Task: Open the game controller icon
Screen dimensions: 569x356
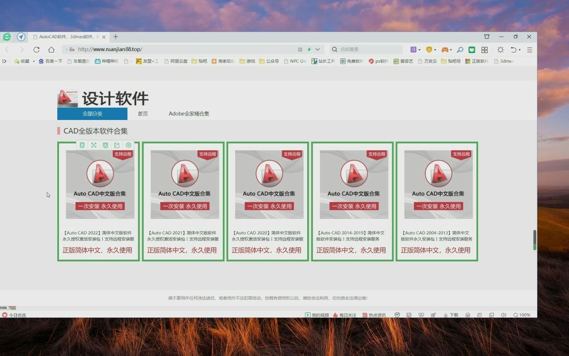Action: tap(445, 49)
